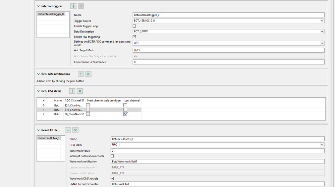Select BctuResultFifos_0 in the list

pyautogui.click(x=49, y=138)
